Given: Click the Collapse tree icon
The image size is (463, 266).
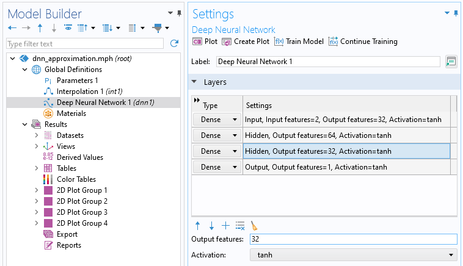Looking at the screenshot, I should click(x=82, y=28).
